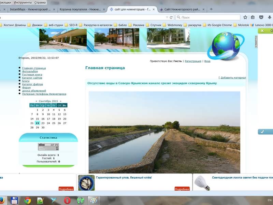Click the bookmark star icon in the toolbar
Image resolution: width=273 pixels, height=205 pixels.
click(x=245, y=17)
